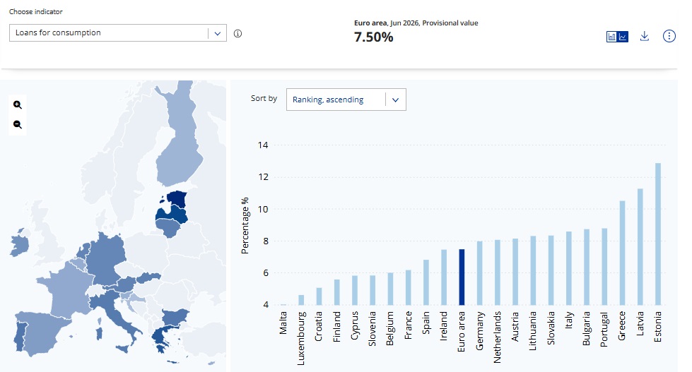The height and width of the screenshot is (372, 692).
Task: Select Finland on the map
Action: pos(179,141)
